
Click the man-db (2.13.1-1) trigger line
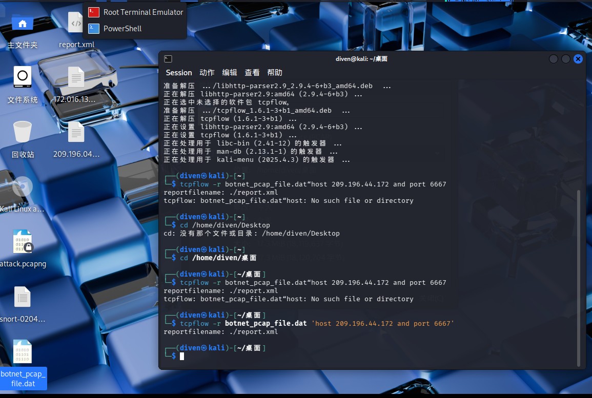(250, 151)
